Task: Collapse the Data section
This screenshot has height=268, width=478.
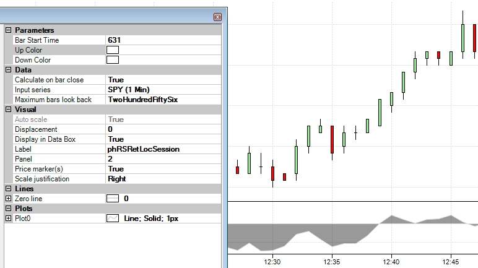Action: 8,70
